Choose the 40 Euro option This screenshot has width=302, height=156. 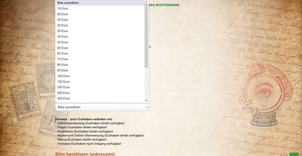click(63, 36)
